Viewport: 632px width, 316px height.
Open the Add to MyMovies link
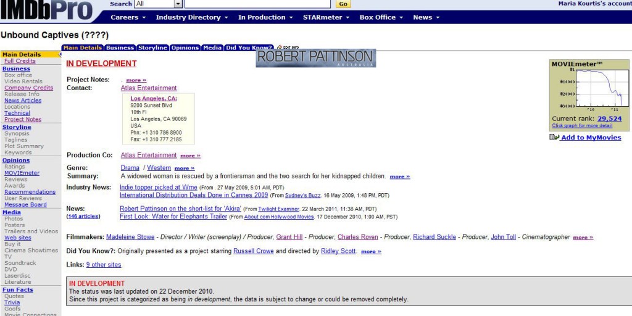click(x=591, y=138)
